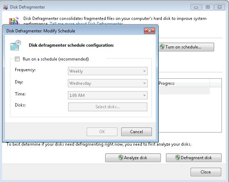
Task: Start Analyze disk
Action: [133, 158]
